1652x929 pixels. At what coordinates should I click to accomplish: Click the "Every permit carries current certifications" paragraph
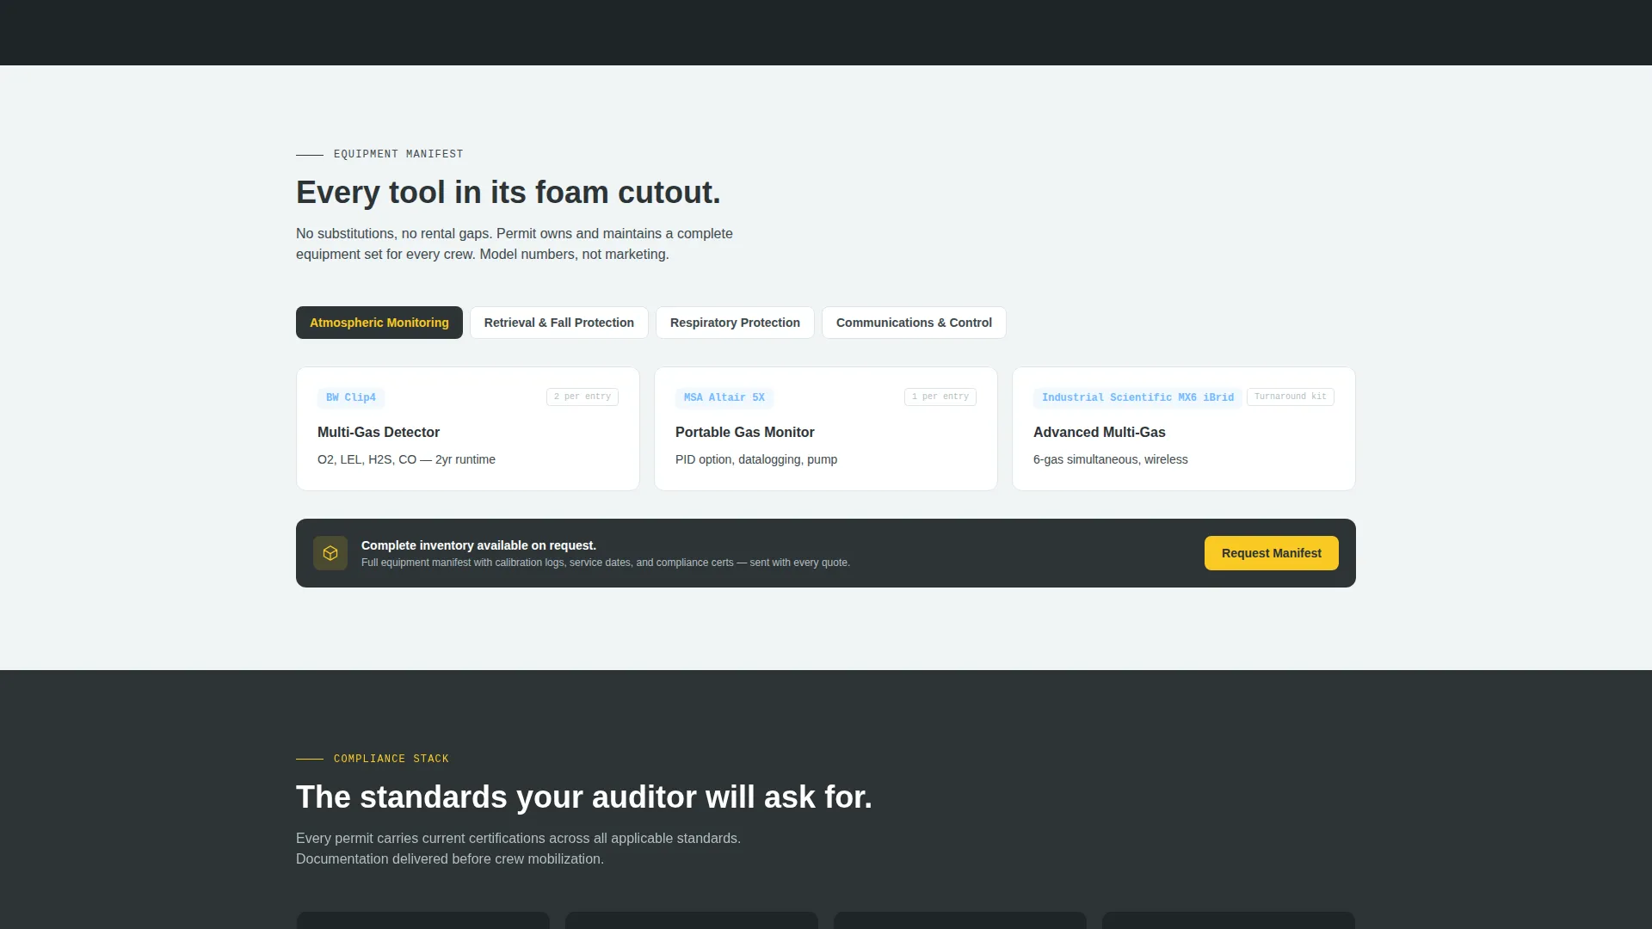pyautogui.click(x=518, y=848)
